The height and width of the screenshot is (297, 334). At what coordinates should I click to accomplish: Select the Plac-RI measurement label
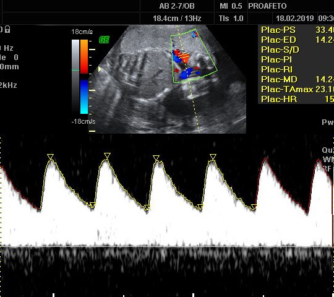[276, 69]
